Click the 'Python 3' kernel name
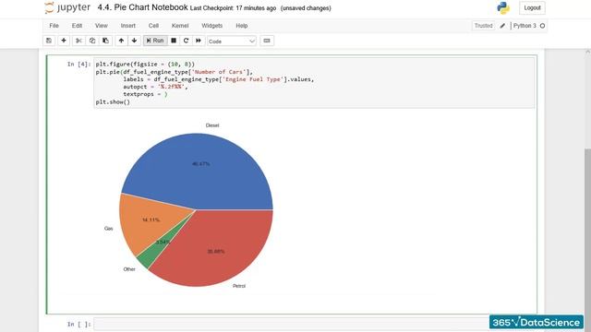 (x=525, y=26)
